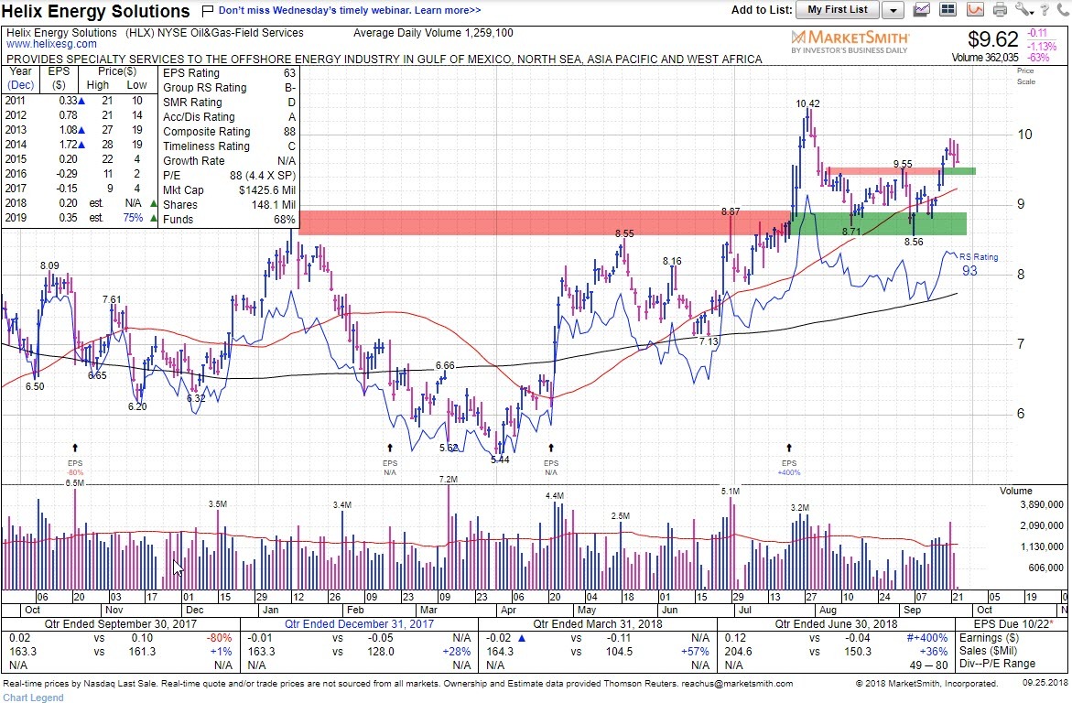
Task: Click the 5.44 price low label
Action: (500, 460)
